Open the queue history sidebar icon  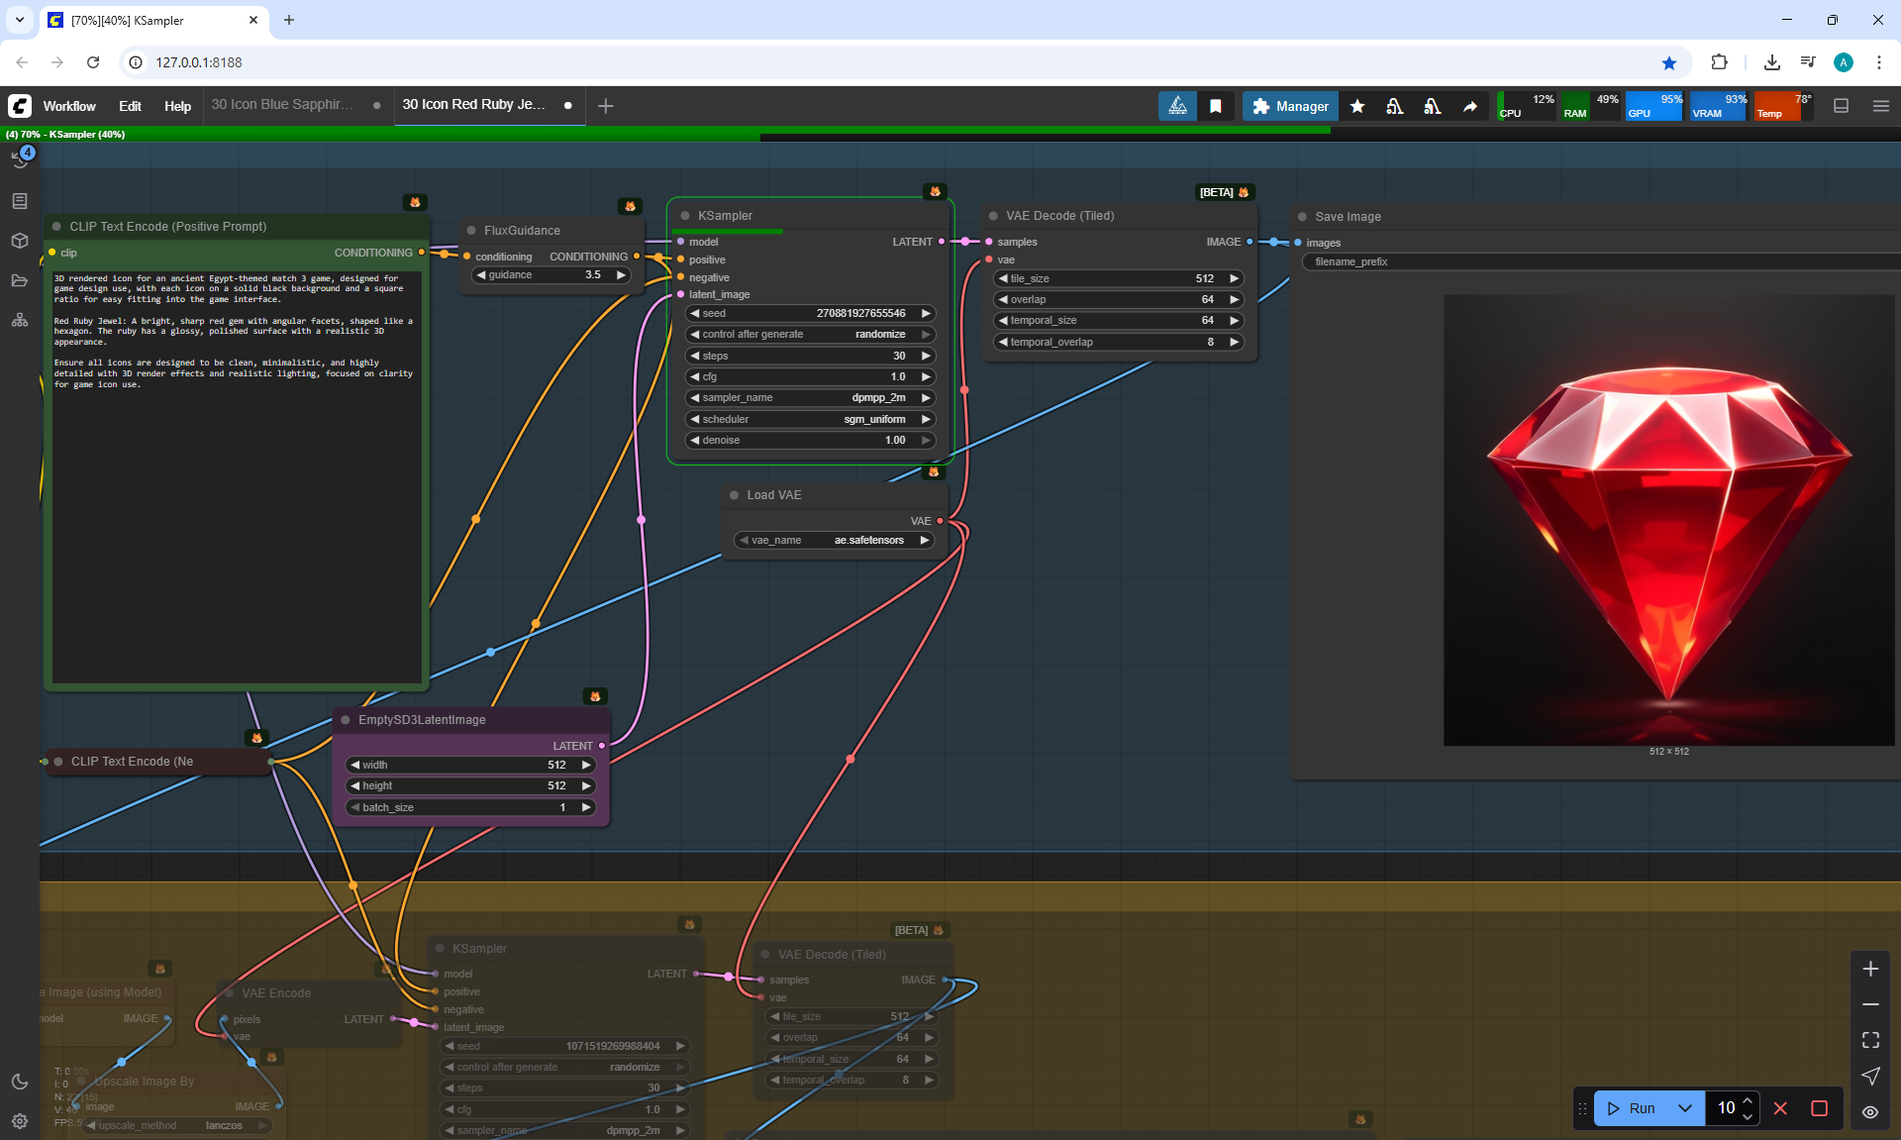point(20,159)
